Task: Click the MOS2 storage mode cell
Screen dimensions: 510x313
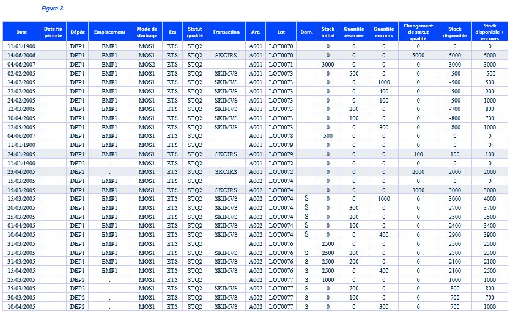Action: tap(147, 64)
